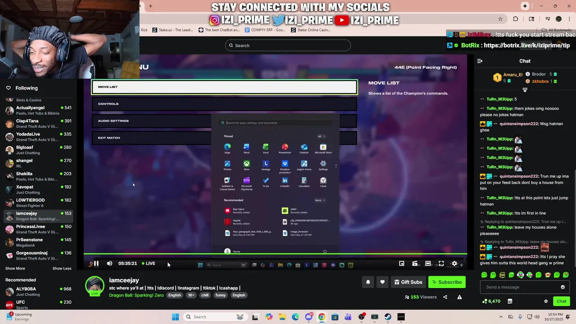
Task: Click Show More in Following list
Action: pos(15,269)
